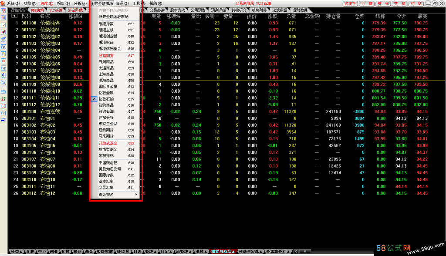Click the line chart icon in left sidebar
This screenshot has width=446, height=256.
(3, 25)
